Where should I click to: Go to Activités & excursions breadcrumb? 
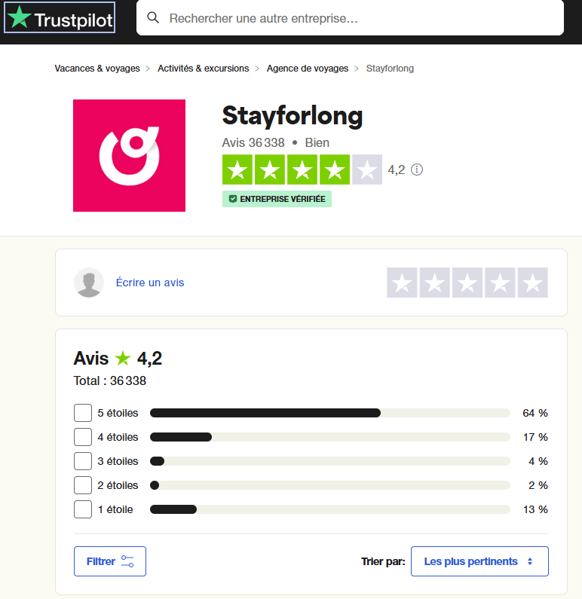(x=203, y=69)
